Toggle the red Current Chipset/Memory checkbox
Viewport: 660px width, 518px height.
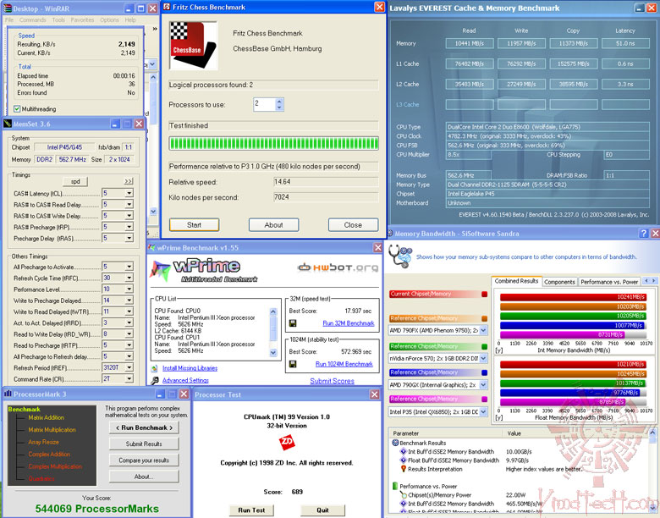click(x=484, y=294)
